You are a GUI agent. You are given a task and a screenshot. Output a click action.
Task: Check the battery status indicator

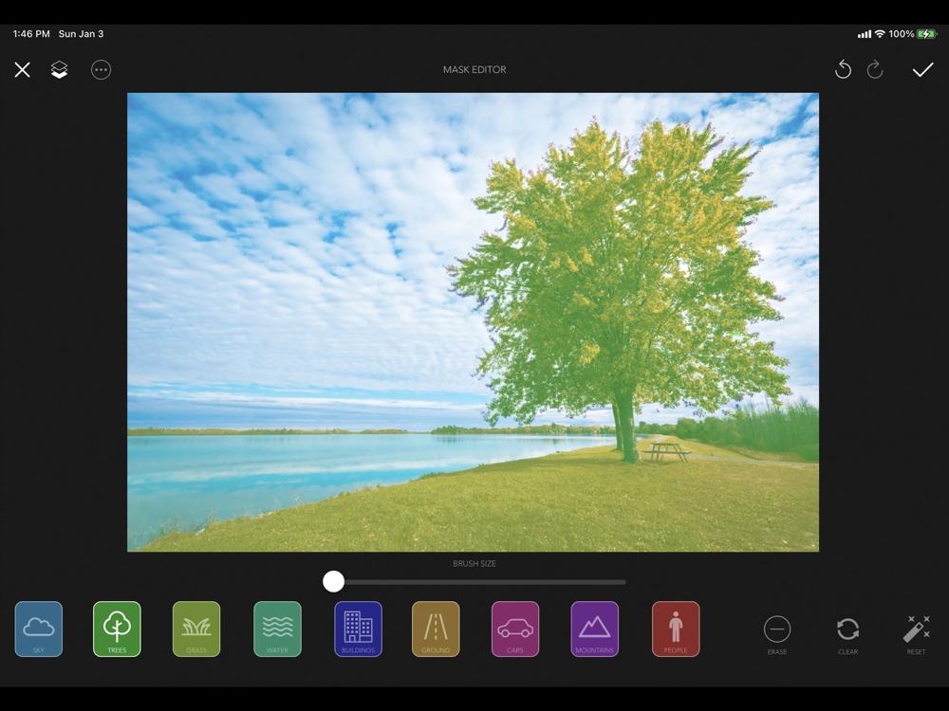point(926,34)
